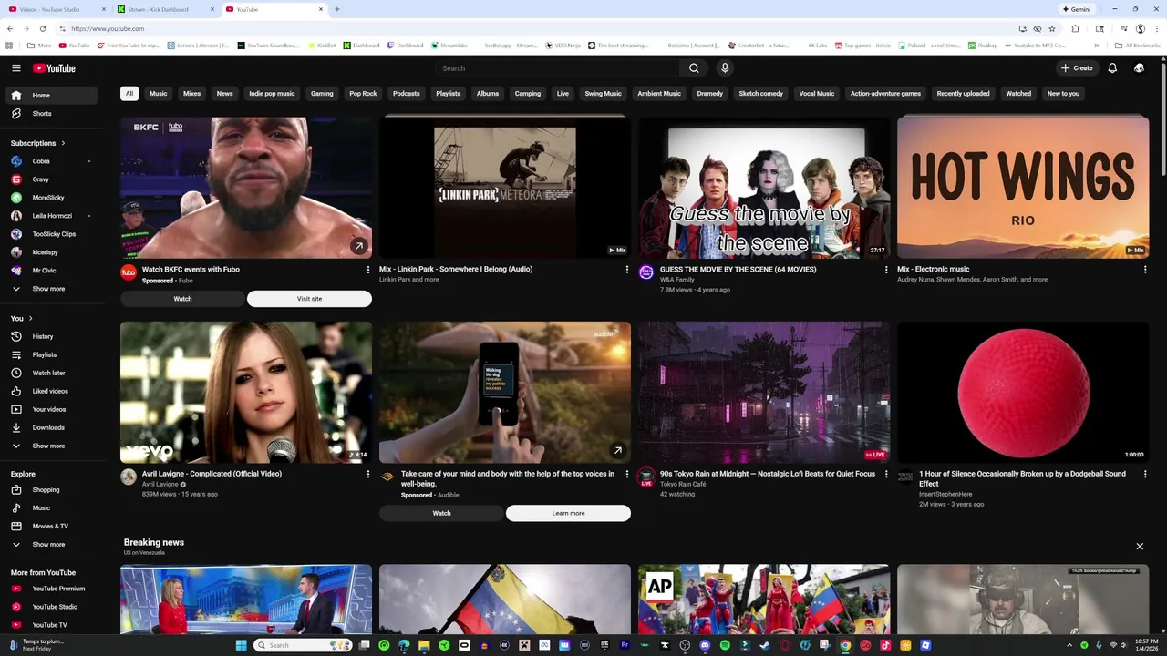Expand Show more under You section
The height and width of the screenshot is (656, 1167).
click(x=49, y=446)
